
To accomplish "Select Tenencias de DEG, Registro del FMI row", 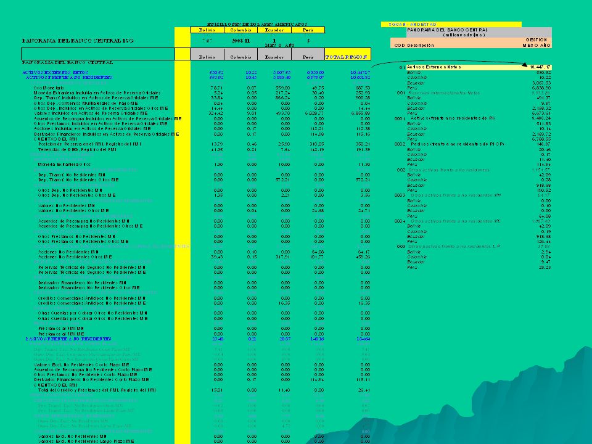I will click(x=78, y=149).
